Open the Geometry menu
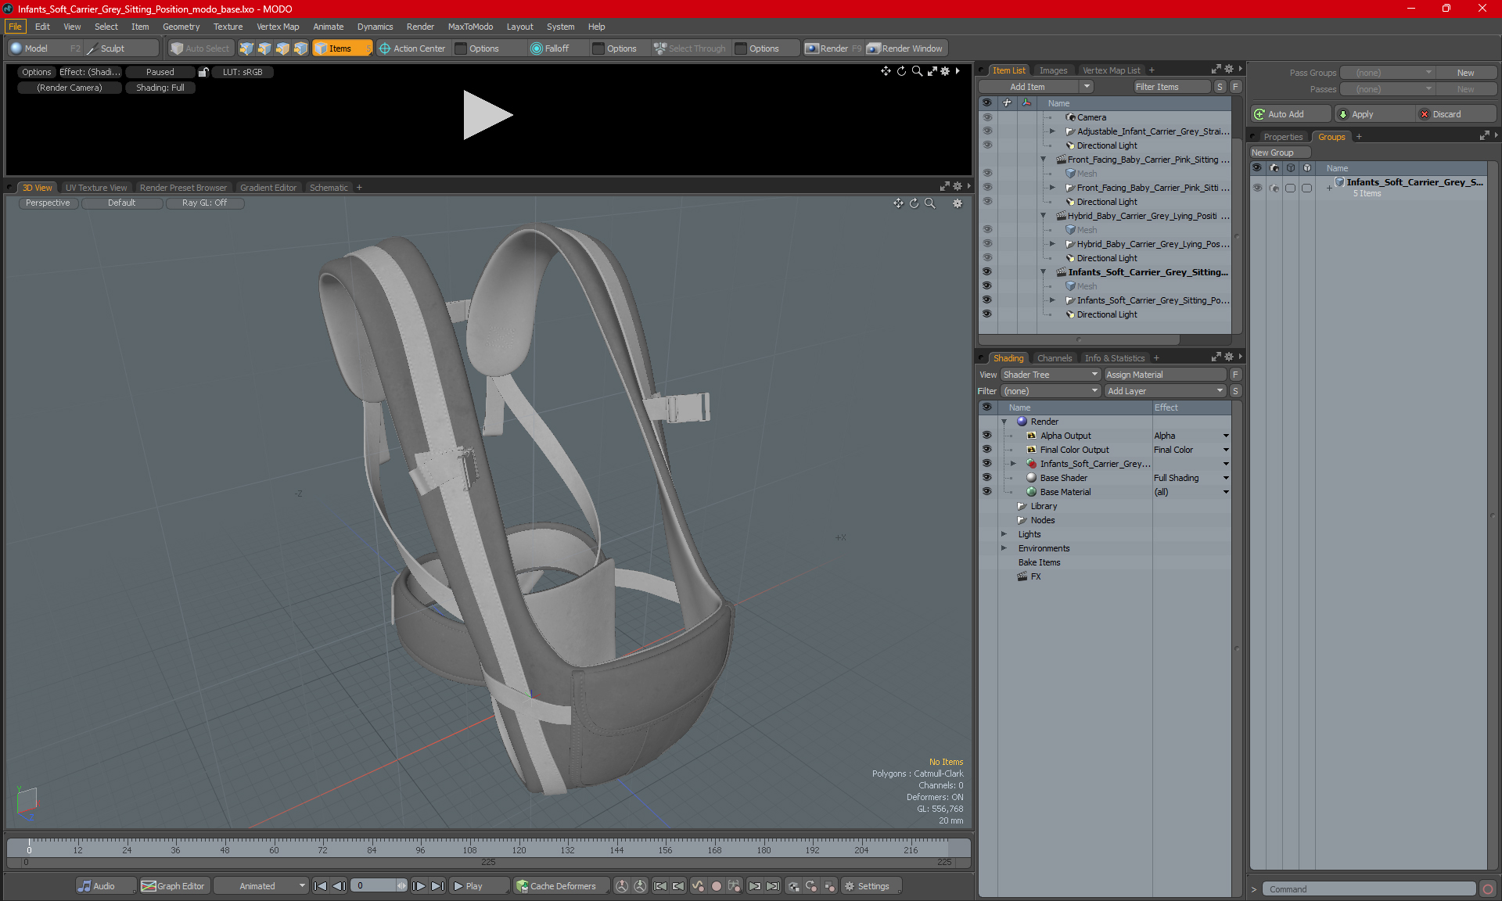 pyautogui.click(x=181, y=27)
